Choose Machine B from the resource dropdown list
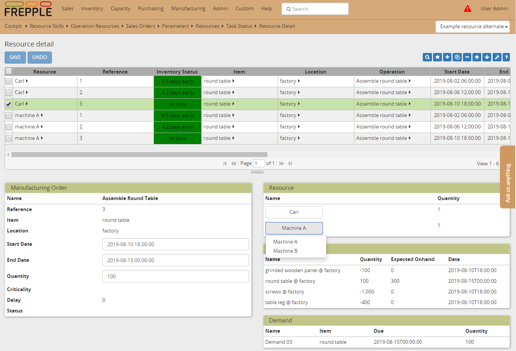This screenshot has width=516, height=351. 285,251
